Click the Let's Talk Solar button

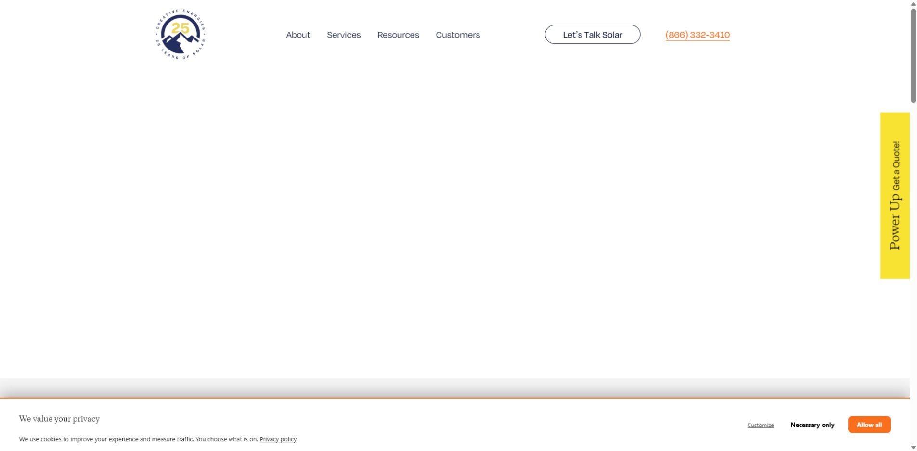click(x=593, y=35)
